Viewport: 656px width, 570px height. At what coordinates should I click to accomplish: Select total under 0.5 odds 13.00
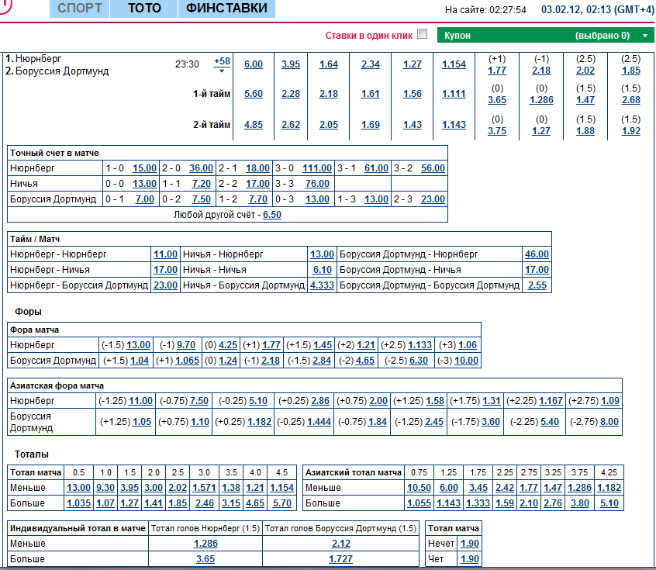pos(78,488)
